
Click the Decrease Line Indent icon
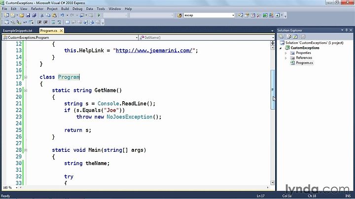(39, 22)
